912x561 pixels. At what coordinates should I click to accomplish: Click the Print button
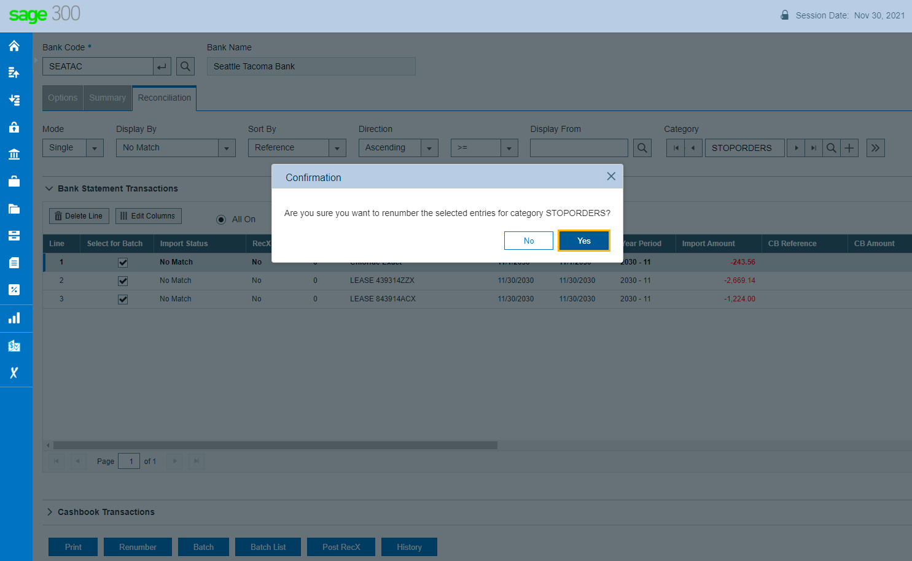click(x=73, y=547)
